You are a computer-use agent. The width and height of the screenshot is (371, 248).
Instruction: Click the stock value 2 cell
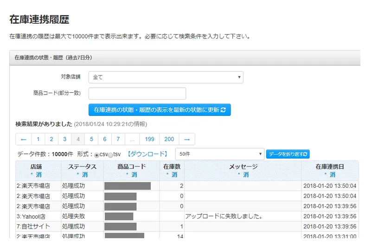[172, 186]
